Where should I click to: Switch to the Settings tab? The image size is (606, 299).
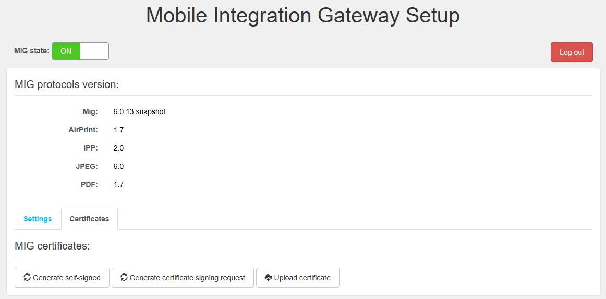(x=38, y=219)
